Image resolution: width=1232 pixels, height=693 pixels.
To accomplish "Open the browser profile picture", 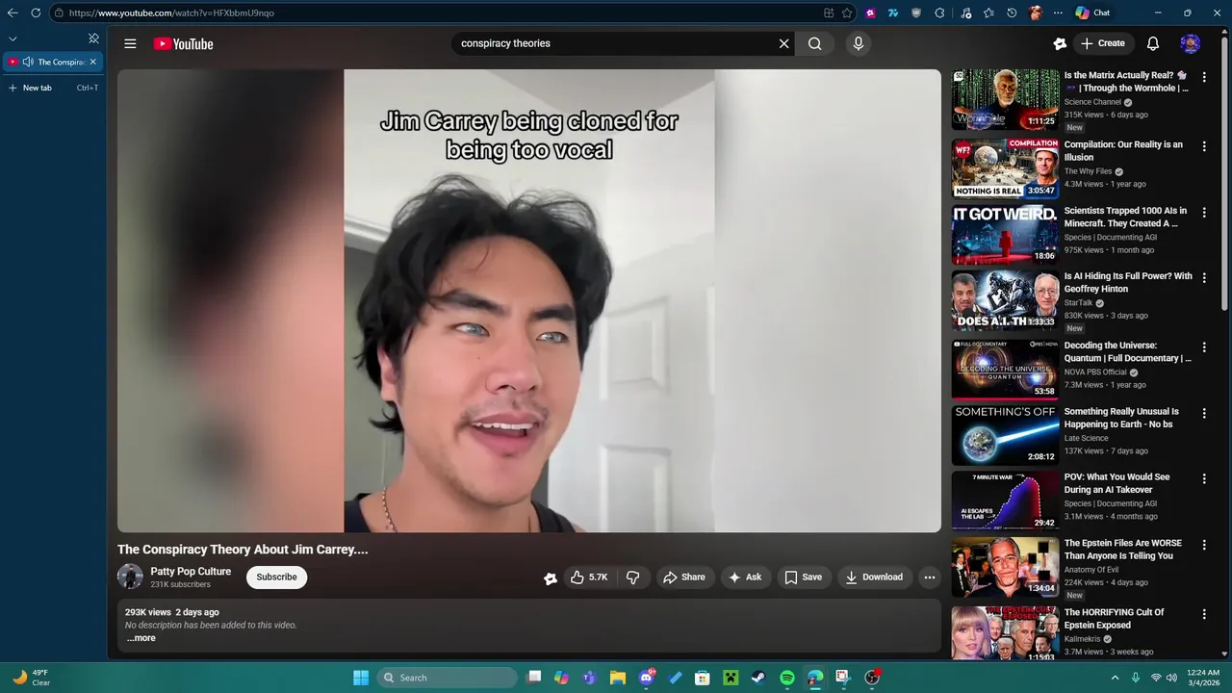I will coord(1036,13).
